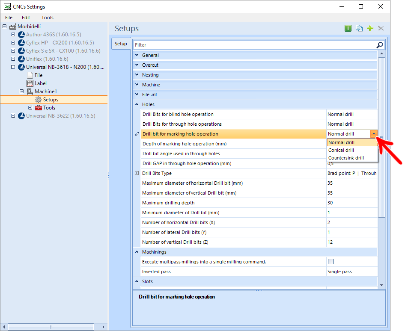This screenshot has width=405, height=331.
Task: Toggle Execute multipass millings checkbox
Action: click(x=331, y=262)
